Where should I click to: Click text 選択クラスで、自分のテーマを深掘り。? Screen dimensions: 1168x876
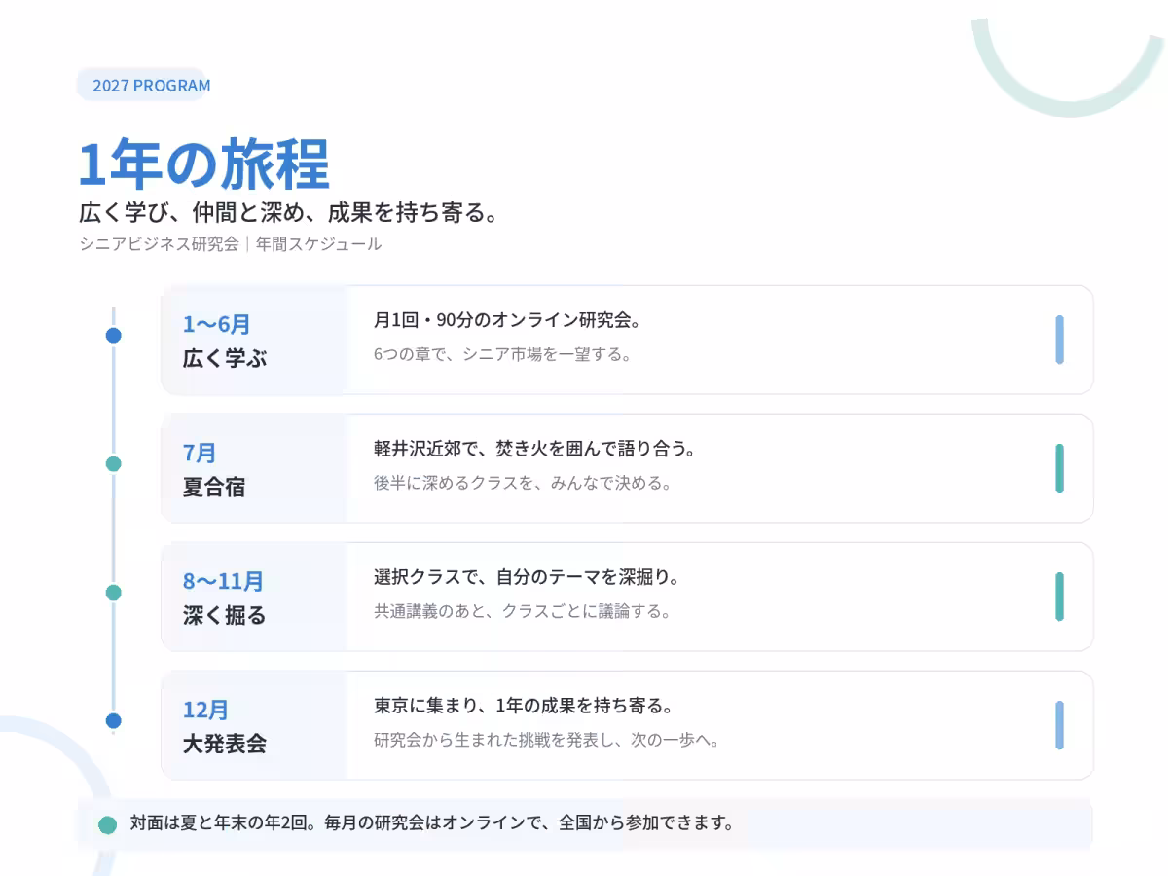[x=527, y=577]
